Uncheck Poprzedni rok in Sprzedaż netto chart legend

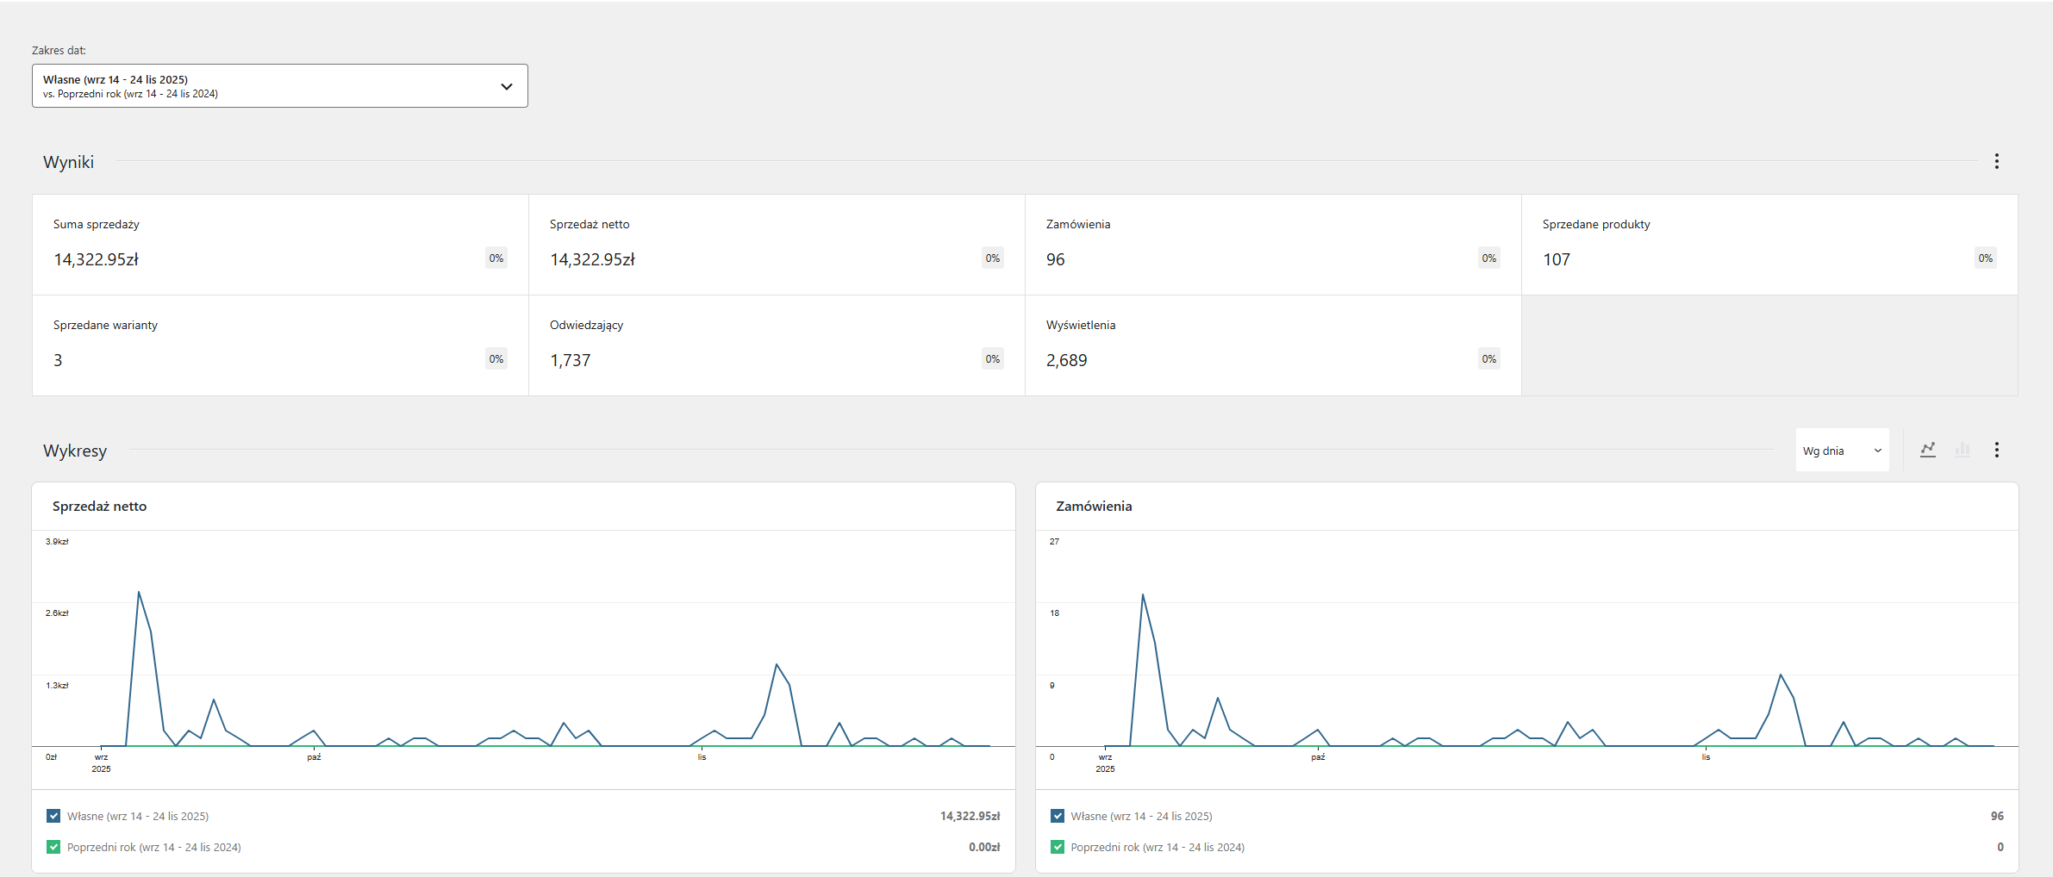click(x=53, y=847)
